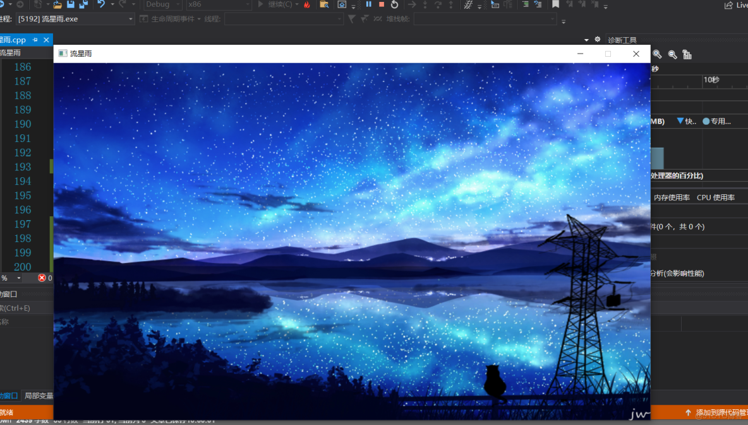748x425 pixels.
Task: Pin the 流星雨.cpp editor tab
Action: 35,40
